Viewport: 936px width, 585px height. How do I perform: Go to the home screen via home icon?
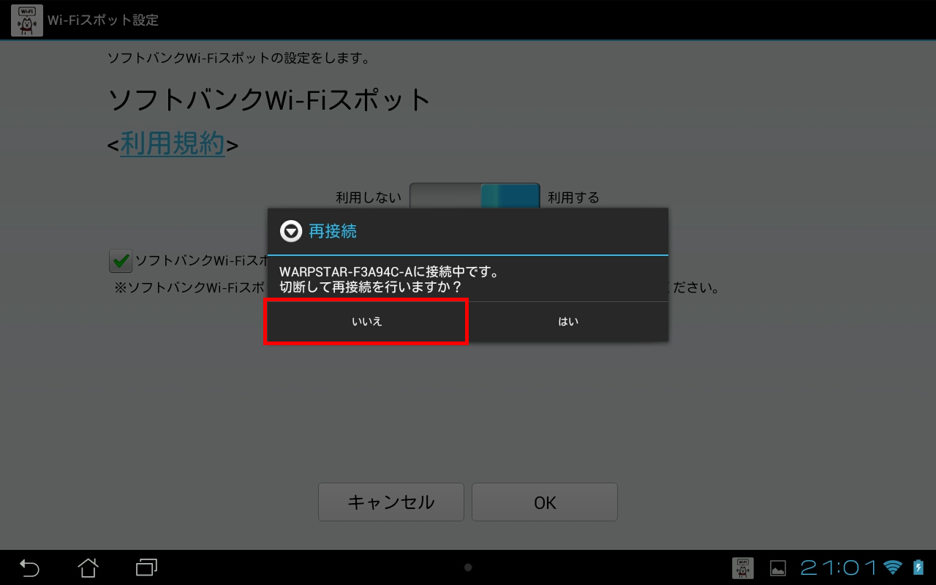[x=88, y=567]
